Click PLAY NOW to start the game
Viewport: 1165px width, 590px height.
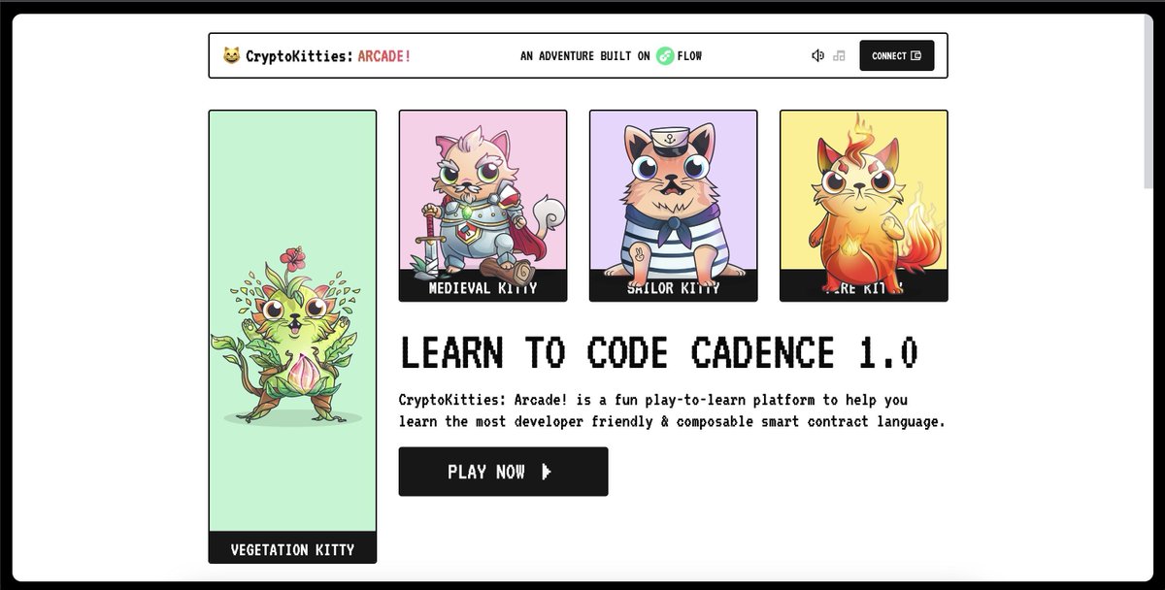pos(503,472)
